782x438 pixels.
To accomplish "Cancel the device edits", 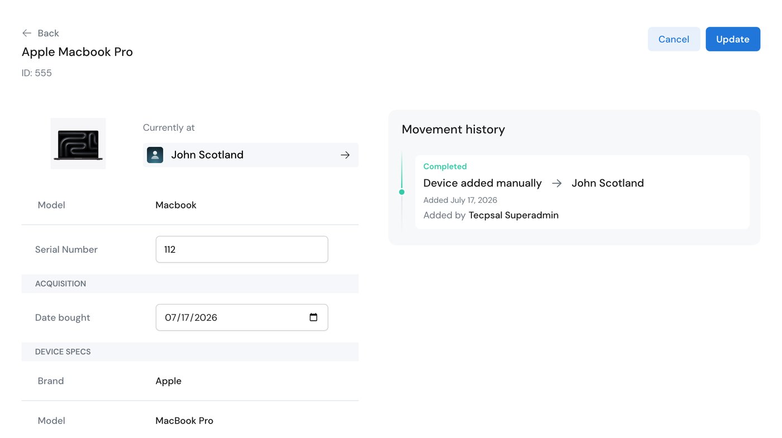I will point(674,39).
